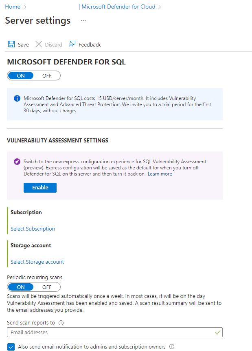Uncheck email notification to admins and subscription owners
This screenshot has width=252, height=351.
coord(10,346)
